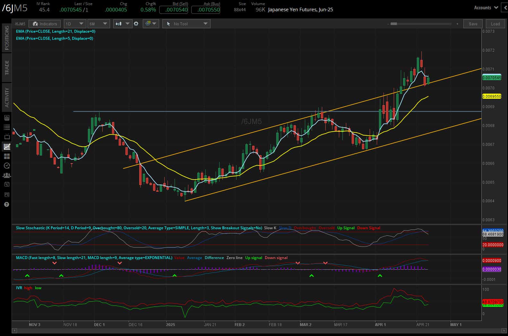Click the MAR 2 date axis label
This screenshot has width=508, height=336.
coord(306,325)
